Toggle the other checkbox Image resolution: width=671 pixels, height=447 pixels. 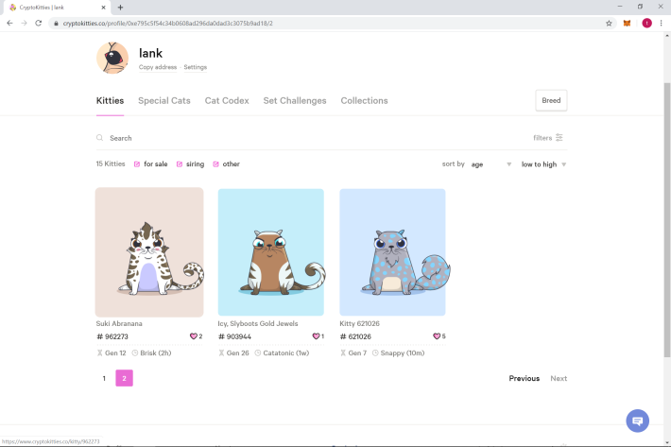[215, 164]
